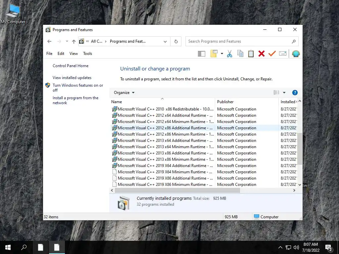Open the Tools menu
339x254 pixels.
coord(87,54)
